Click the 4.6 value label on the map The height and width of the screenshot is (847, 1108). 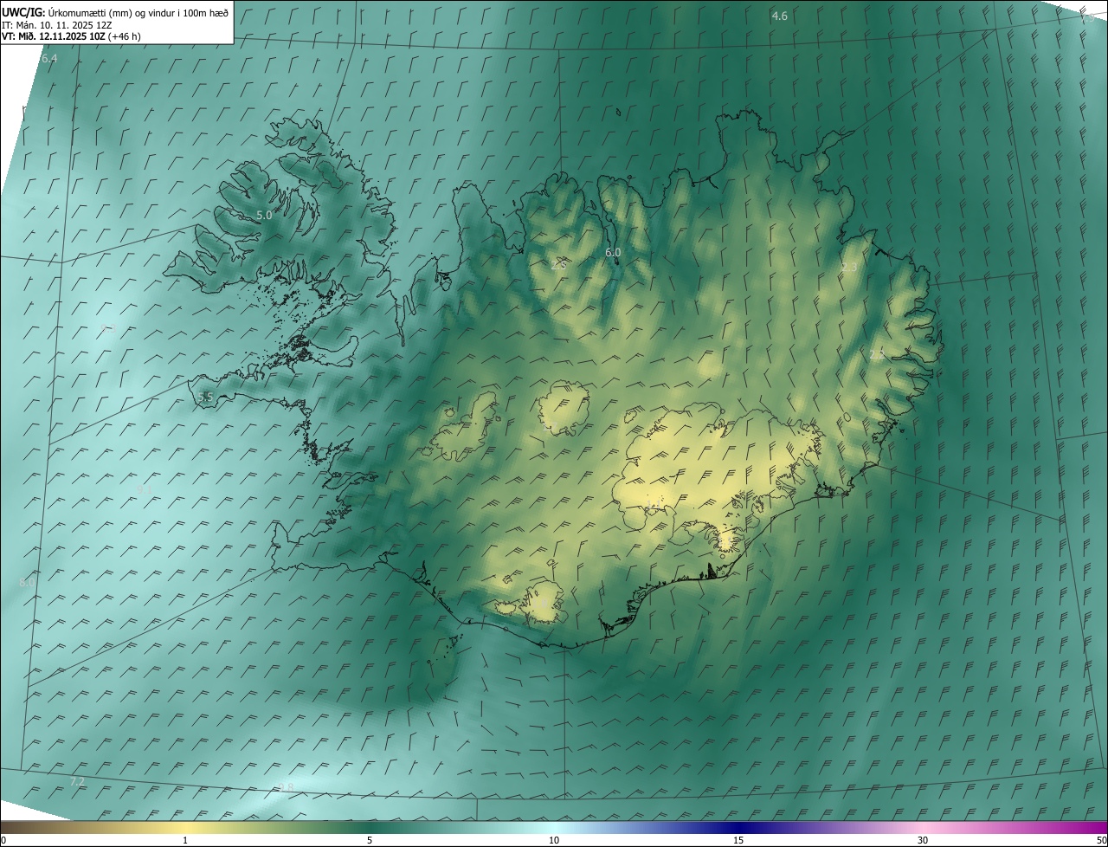[780, 16]
